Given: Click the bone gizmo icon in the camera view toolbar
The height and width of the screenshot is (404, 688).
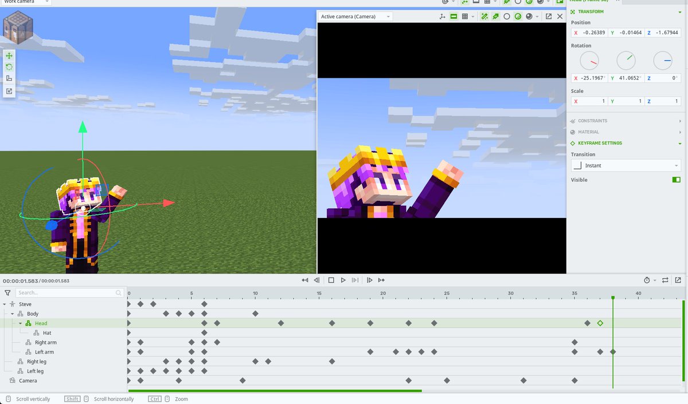Looking at the screenshot, I should click(442, 17).
